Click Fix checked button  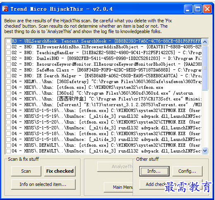pyautogui.click(x=60, y=171)
